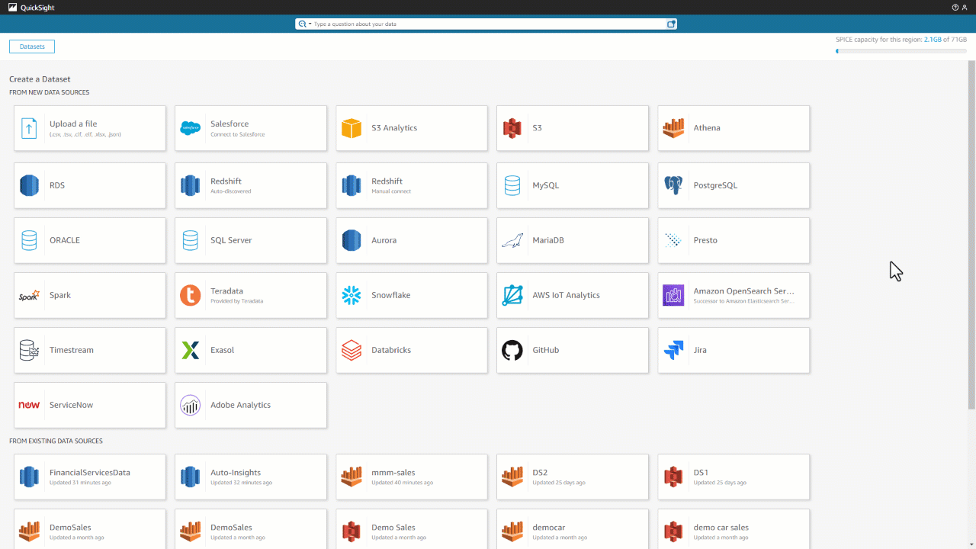Click the SPICE capacity progress bar
Viewport: 976px width, 549px height.
(901, 51)
